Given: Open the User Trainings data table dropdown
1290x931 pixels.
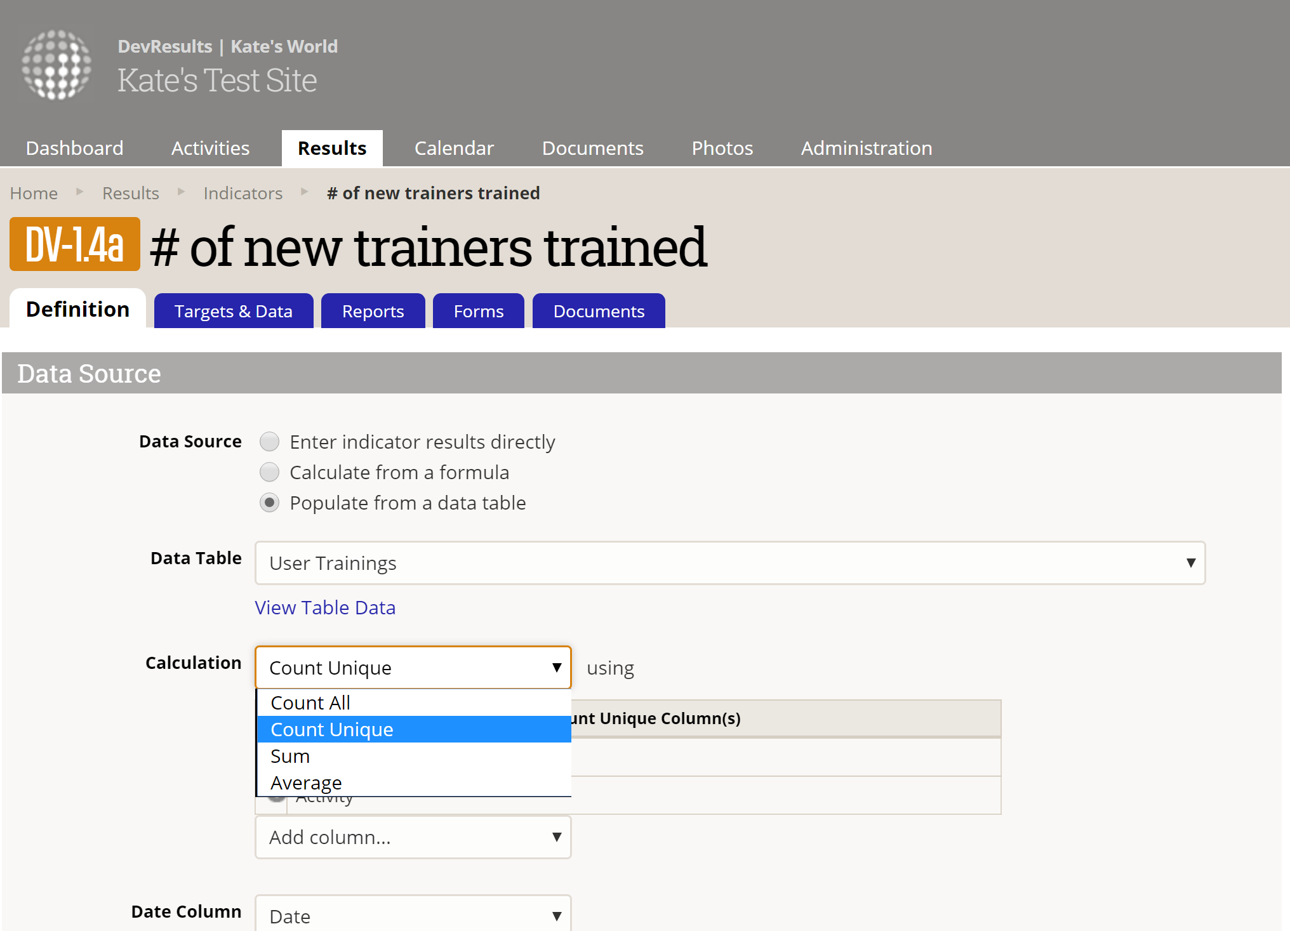Looking at the screenshot, I should [x=729, y=563].
